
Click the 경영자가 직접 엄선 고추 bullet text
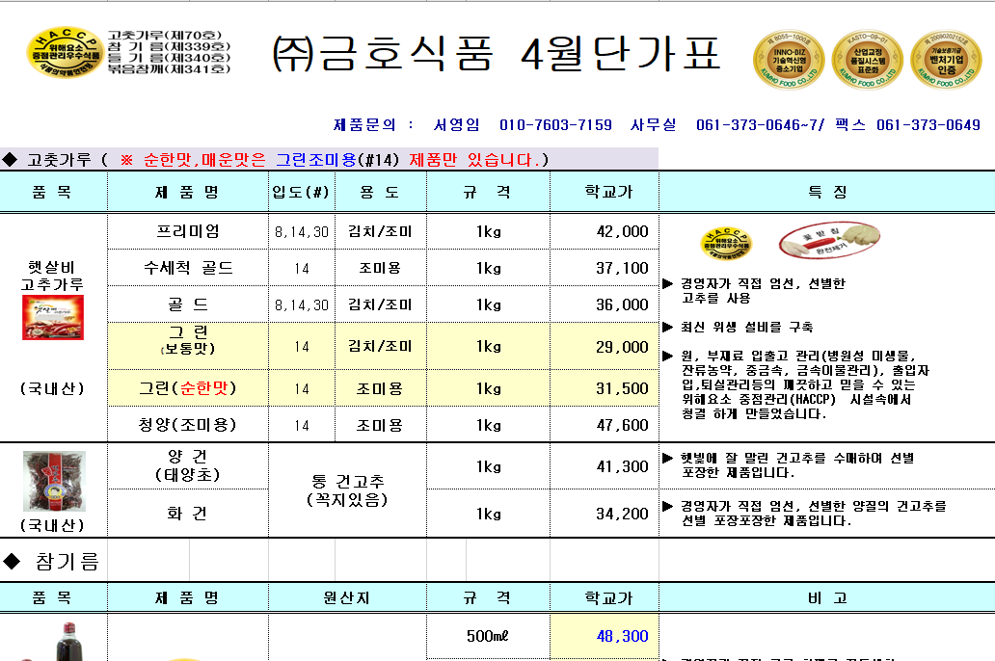pyautogui.click(x=763, y=291)
